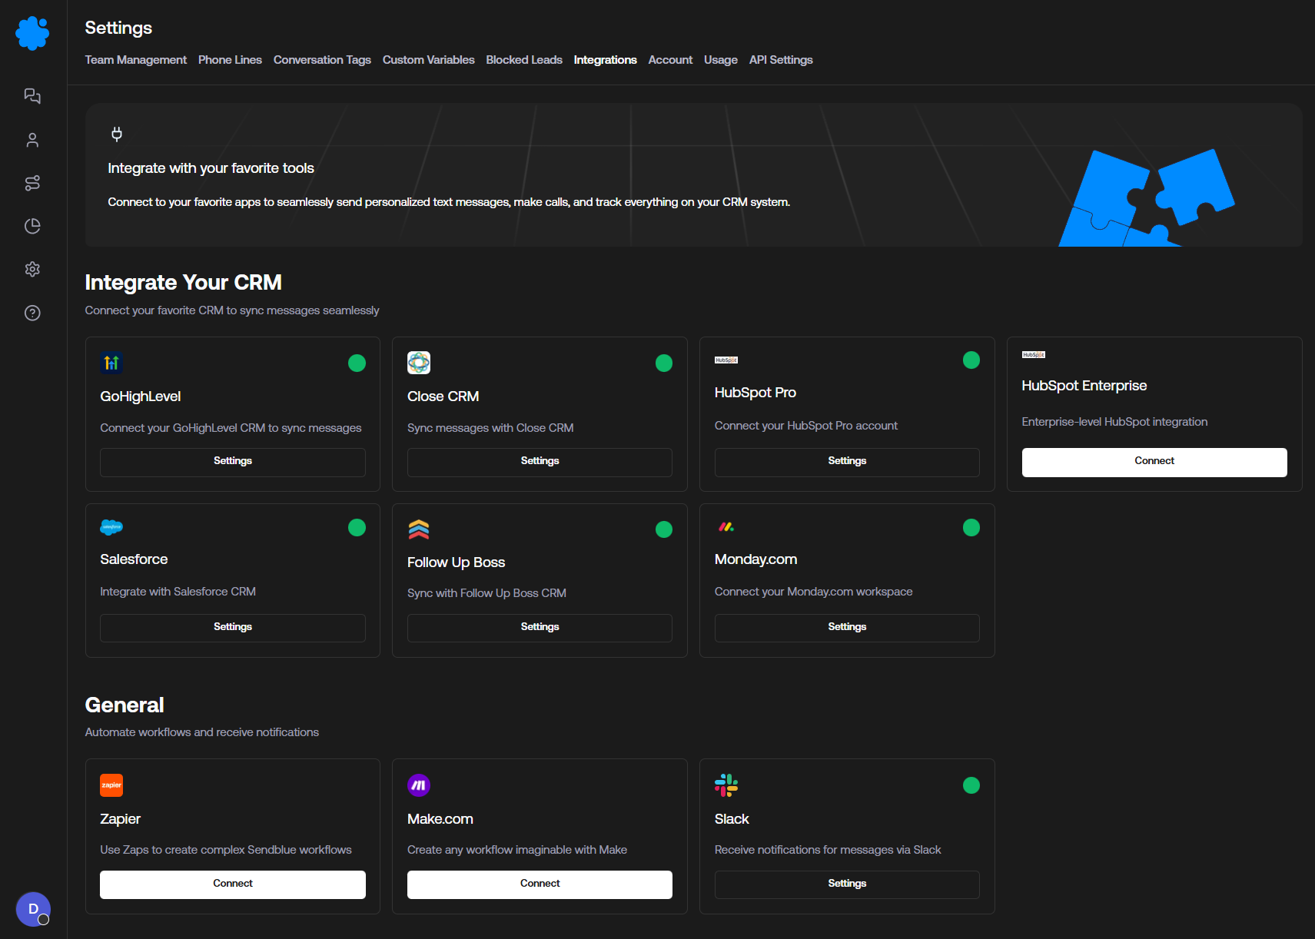Connect the Zapier integration
This screenshot has height=939, width=1315.
point(233,884)
